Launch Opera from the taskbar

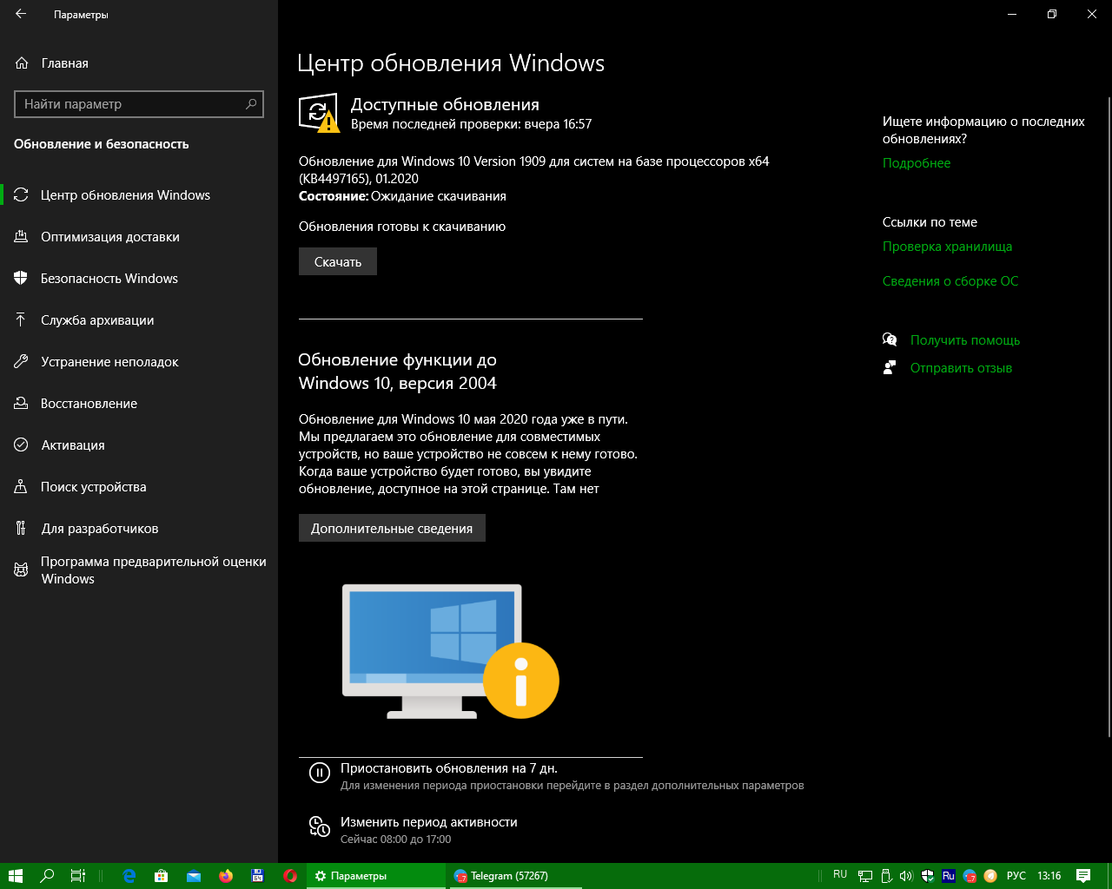290,876
